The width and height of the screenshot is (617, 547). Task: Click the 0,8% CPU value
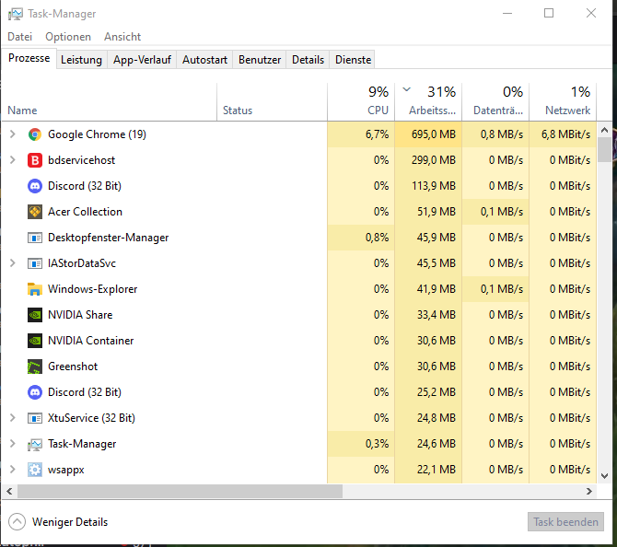377,238
